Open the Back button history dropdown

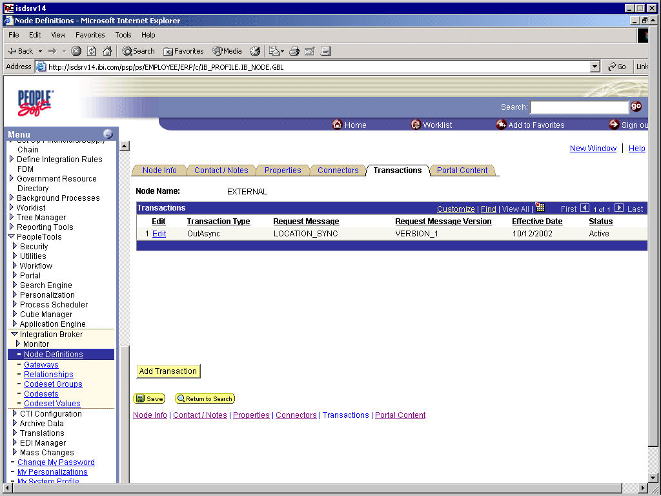pos(39,50)
